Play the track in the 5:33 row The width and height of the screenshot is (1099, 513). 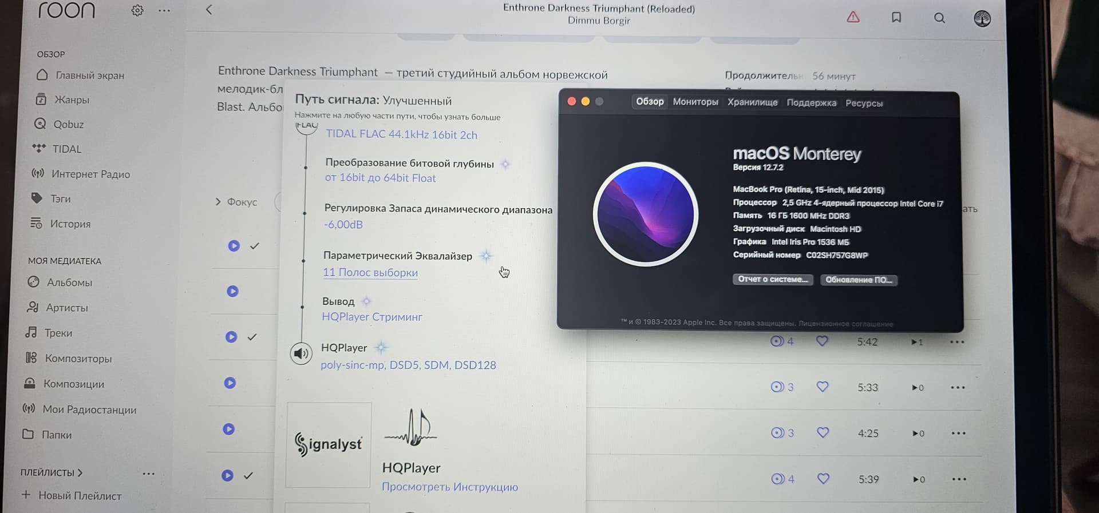(230, 383)
